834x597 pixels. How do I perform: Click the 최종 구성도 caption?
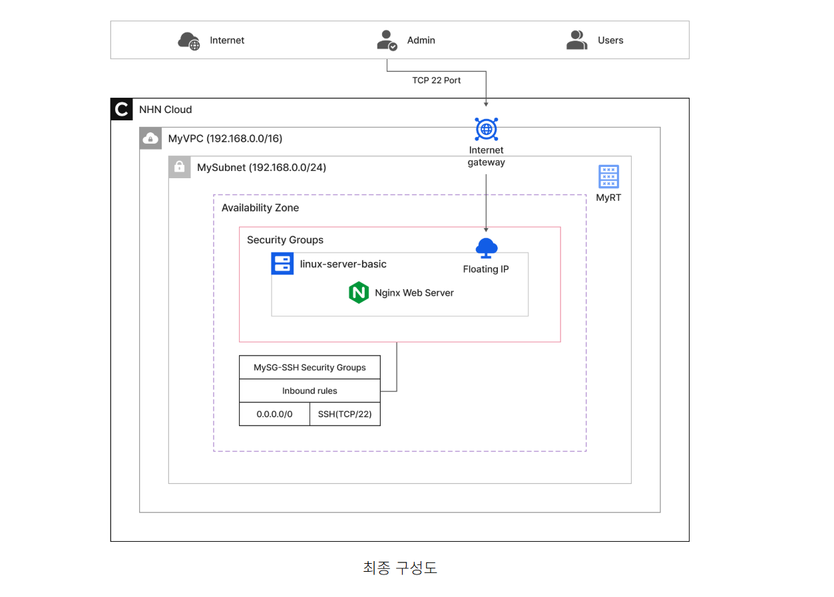pyautogui.click(x=400, y=568)
